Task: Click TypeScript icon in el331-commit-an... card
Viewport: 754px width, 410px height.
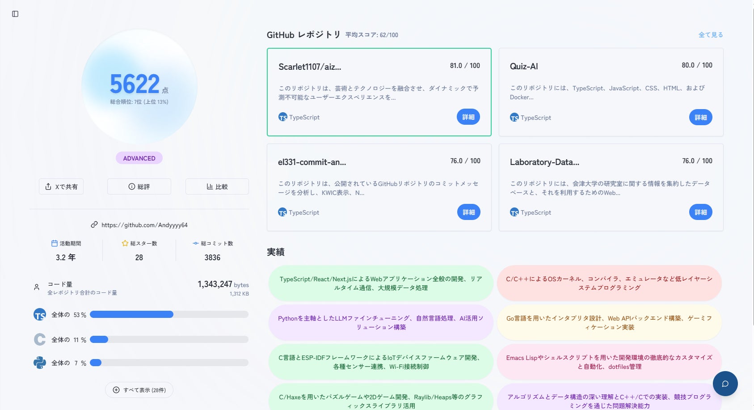Action: (282, 212)
